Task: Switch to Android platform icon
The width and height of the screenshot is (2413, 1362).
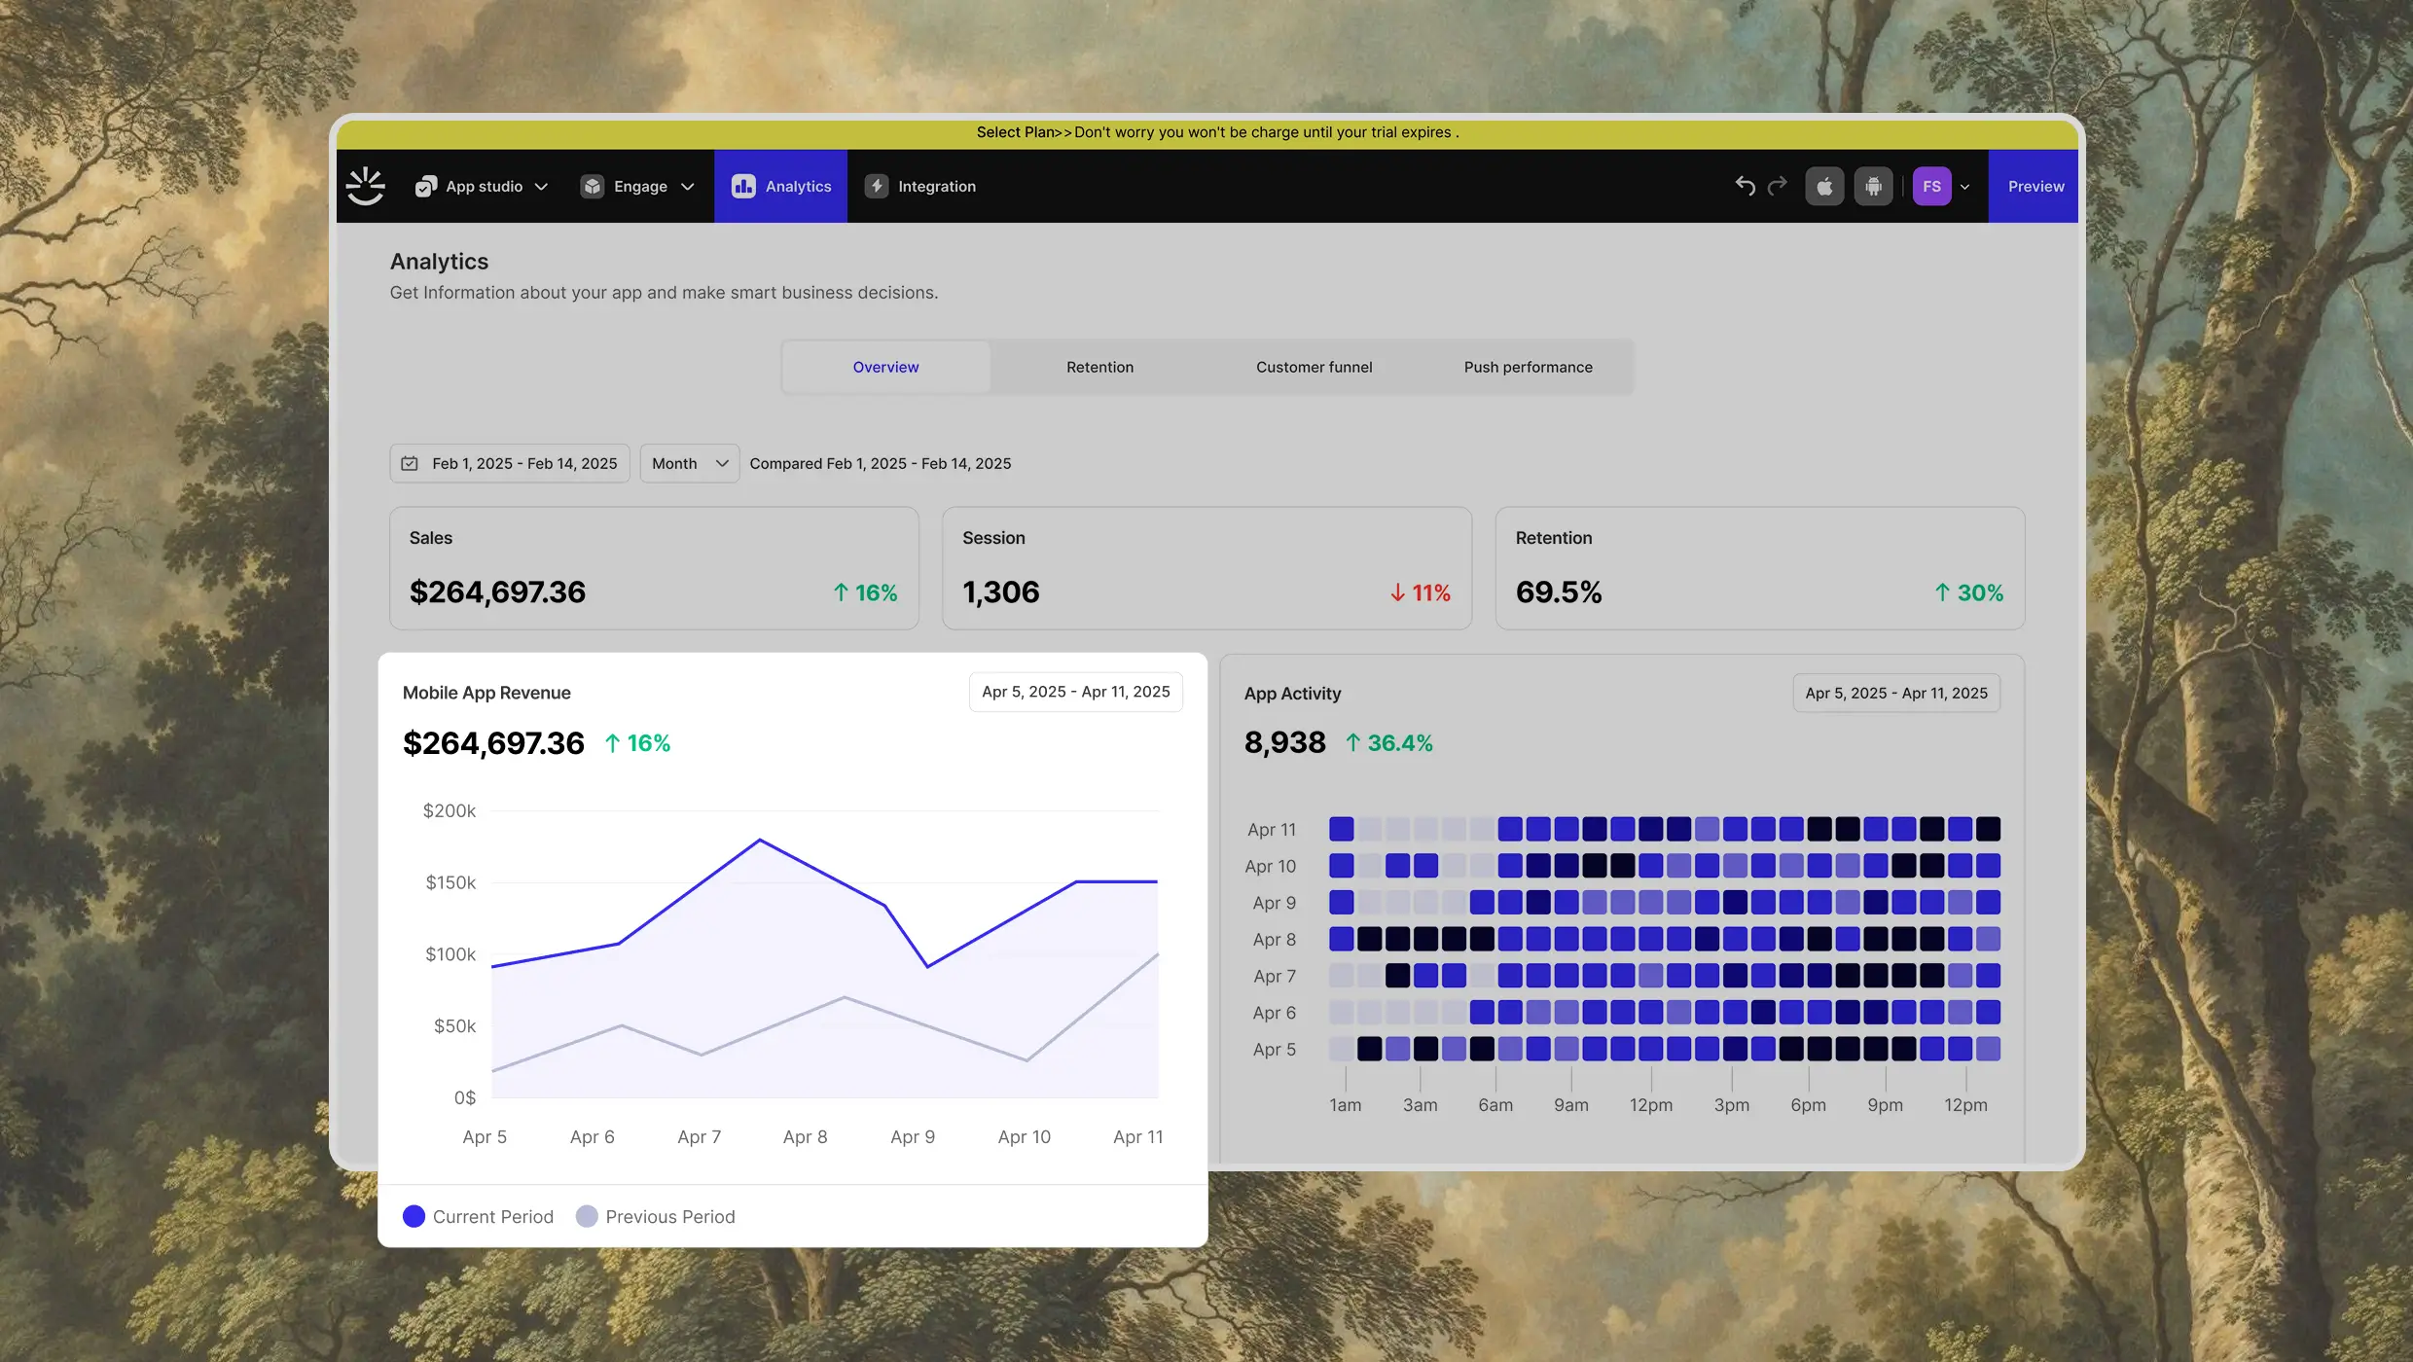Action: pyautogui.click(x=1873, y=186)
